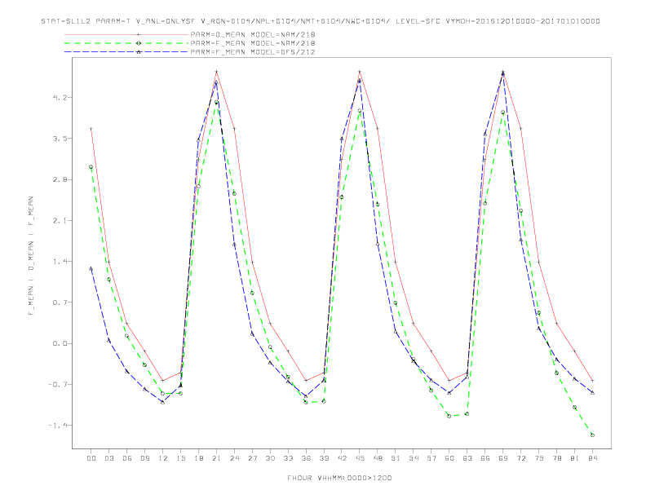646x499 pixels.
Task: Click y-axis tick label 2.1
Action: 59,221
